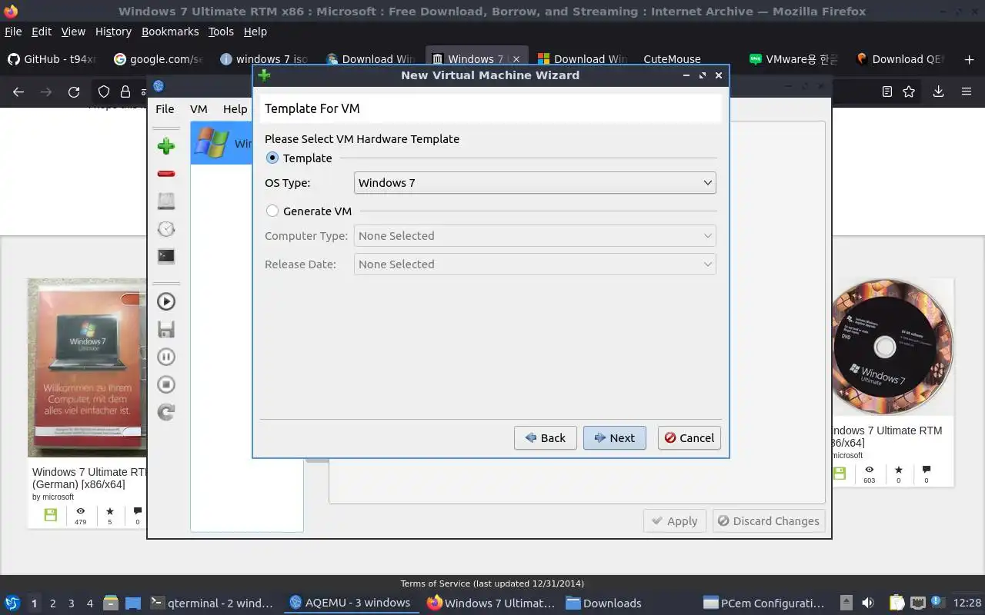985x615 pixels.
Task: Select the Template radio button
Action: click(x=272, y=158)
